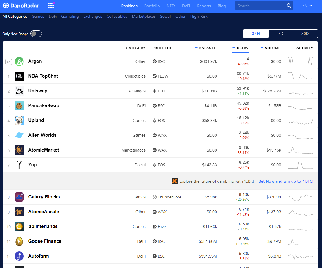Open the Splinterlands dapp name link
Image resolution: width=322 pixels, height=268 pixels.
(43, 226)
